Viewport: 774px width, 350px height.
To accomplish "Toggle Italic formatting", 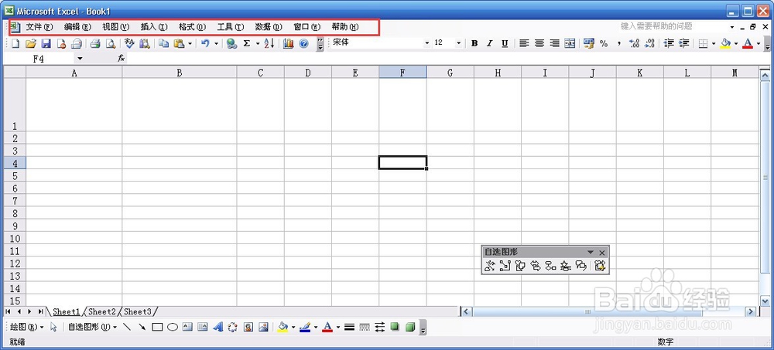I will pos(490,44).
